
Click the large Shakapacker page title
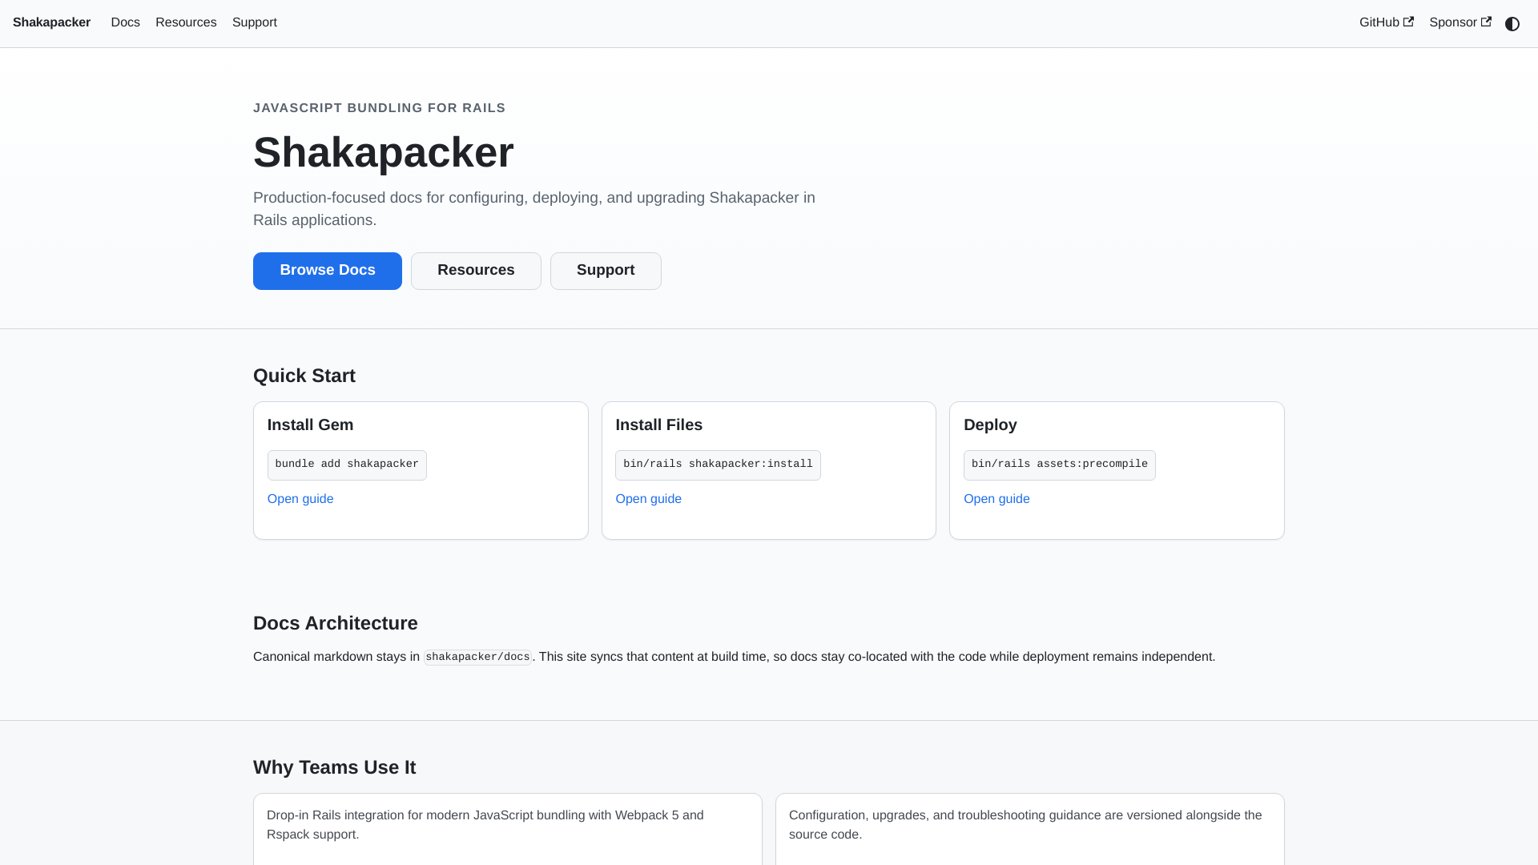click(383, 152)
